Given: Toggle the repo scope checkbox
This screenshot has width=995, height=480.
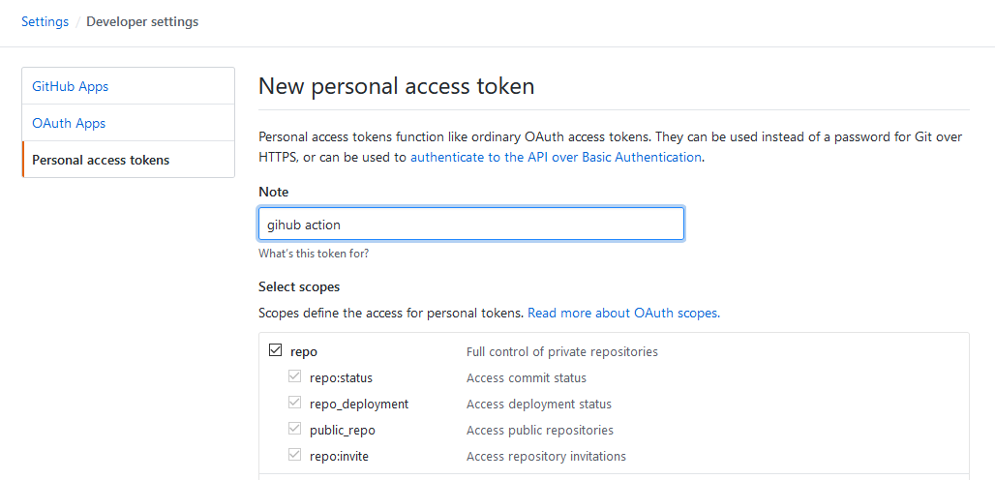Looking at the screenshot, I should pos(276,350).
